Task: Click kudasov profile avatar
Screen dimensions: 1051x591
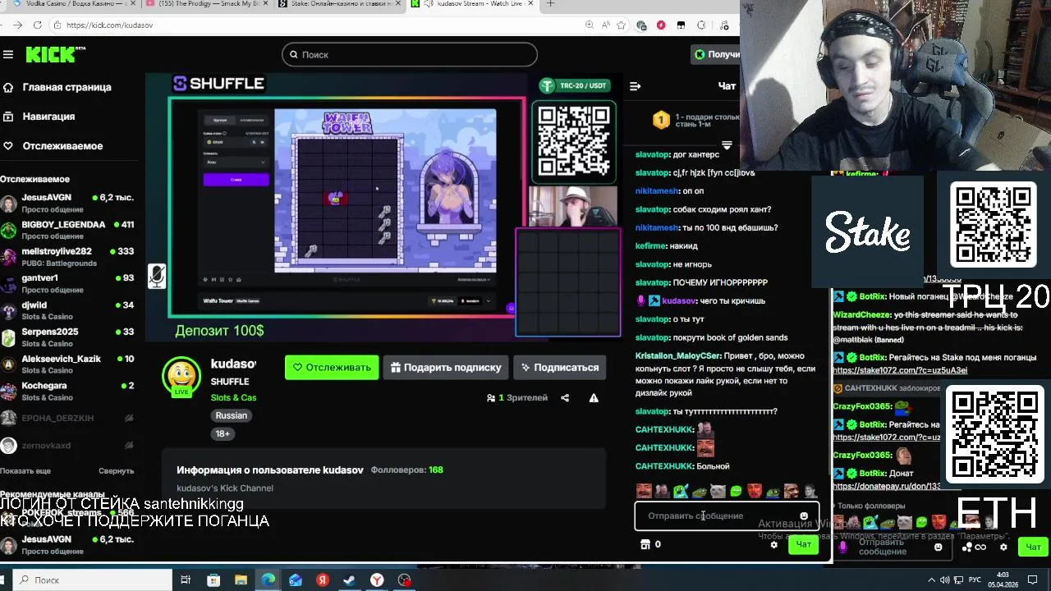Action: click(x=181, y=376)
